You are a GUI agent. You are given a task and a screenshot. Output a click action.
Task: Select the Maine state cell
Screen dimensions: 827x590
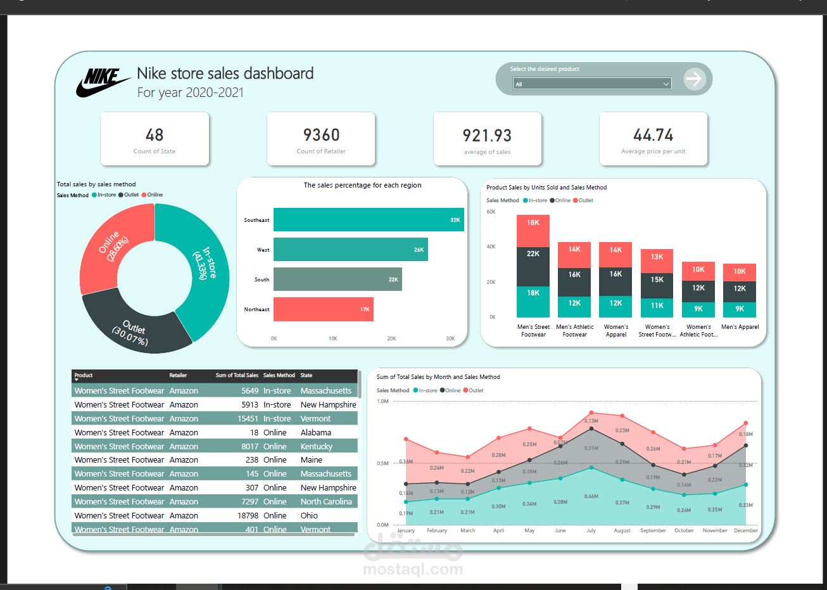click(x=312, y=460)
